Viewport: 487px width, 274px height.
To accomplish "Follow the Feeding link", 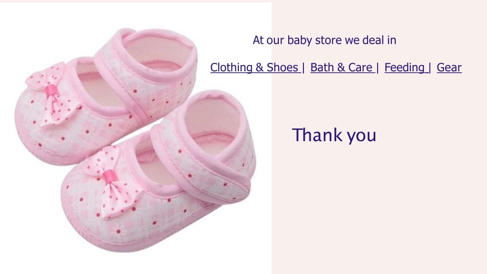I will click(x=406, y=68).
